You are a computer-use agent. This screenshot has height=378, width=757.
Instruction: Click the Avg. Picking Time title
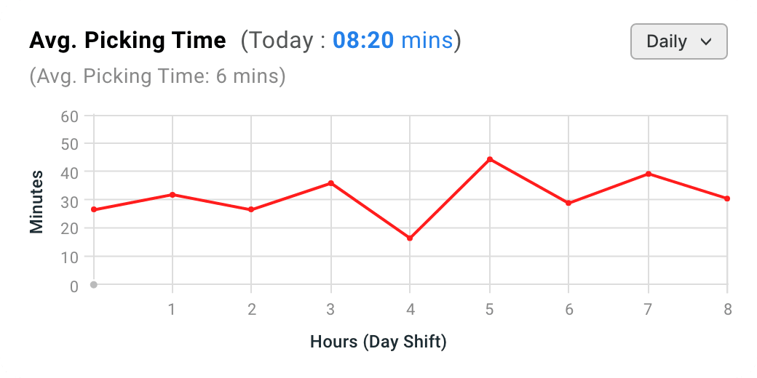(x=127, y=41)
